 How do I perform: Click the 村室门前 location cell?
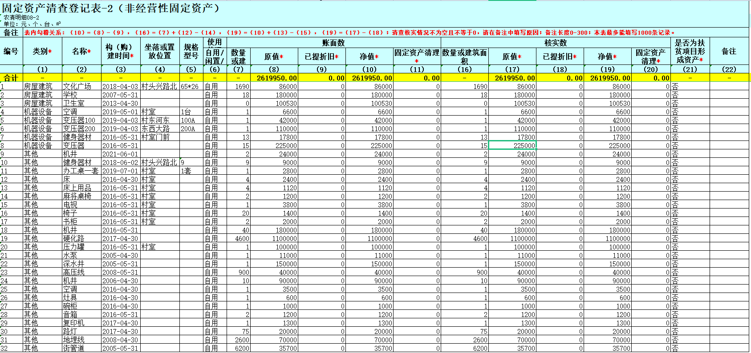[x=160, y=137]
